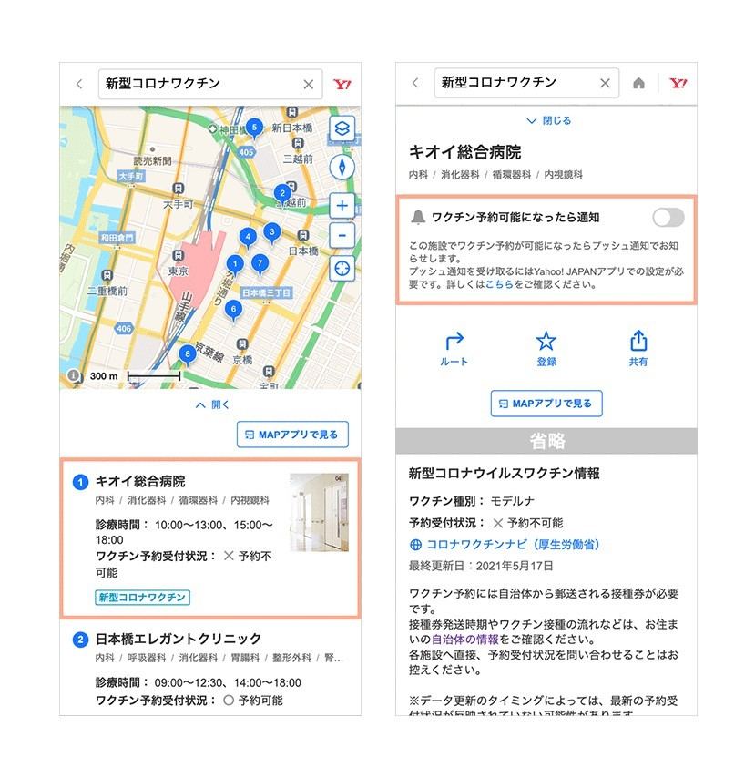The height and width of the screenshot is (778, 755).
Task: Focus the left search field
Action: 210,85
